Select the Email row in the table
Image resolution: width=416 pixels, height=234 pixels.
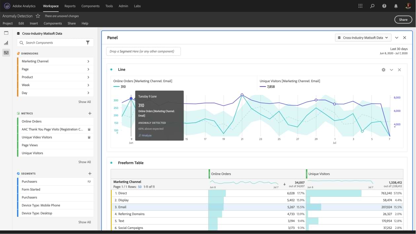point(122,207)
